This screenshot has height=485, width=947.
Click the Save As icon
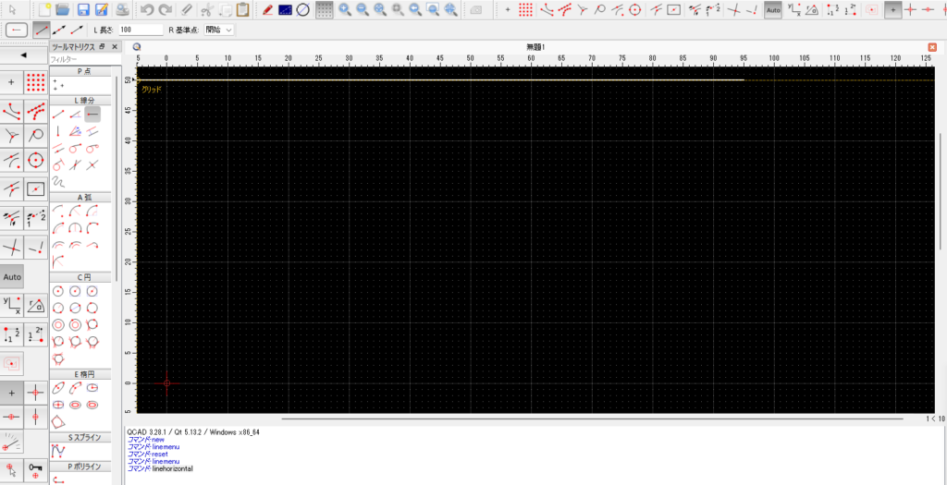pos(102,9)
